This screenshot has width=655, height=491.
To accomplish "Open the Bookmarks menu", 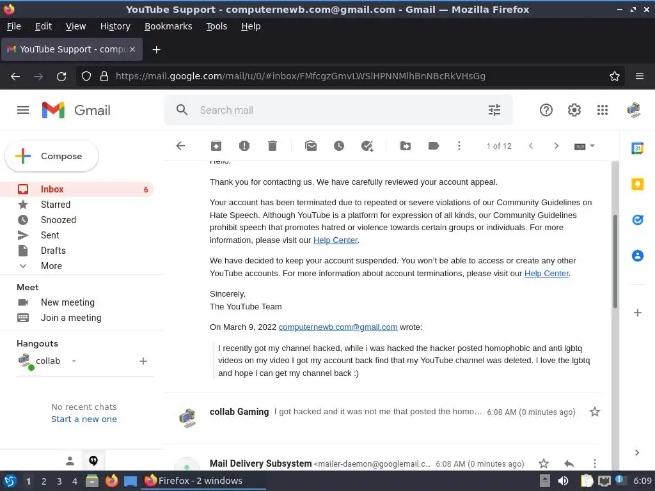I will 168,26.
